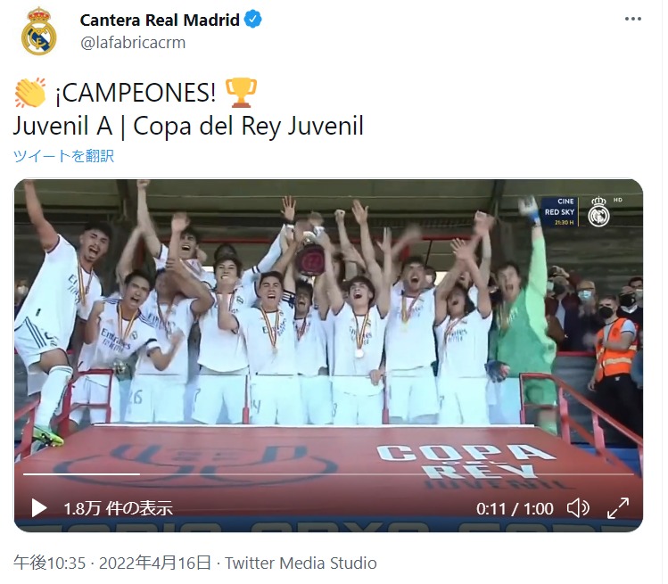Click the Real Madrid crest profile avatar

click(x=38, y=31)
